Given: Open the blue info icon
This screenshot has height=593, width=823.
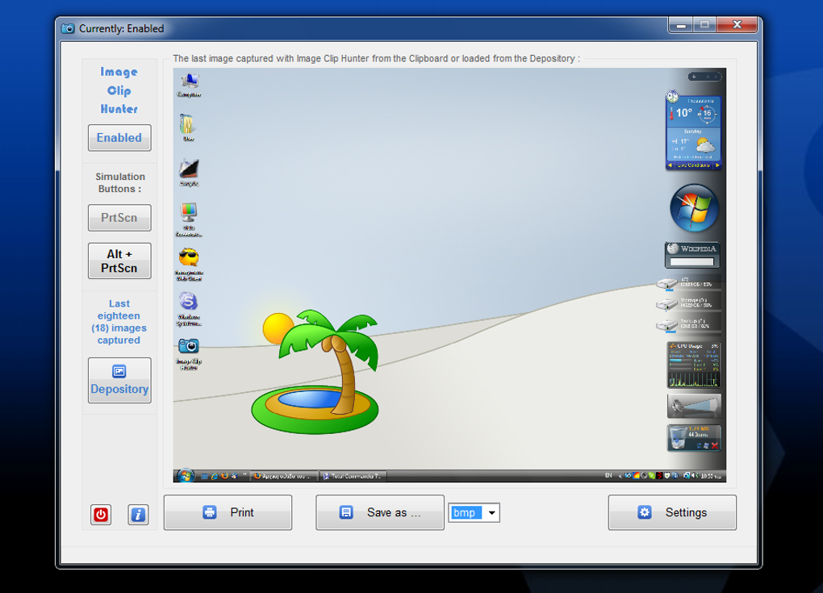Looking at the screenshot, I should point(138,514).
